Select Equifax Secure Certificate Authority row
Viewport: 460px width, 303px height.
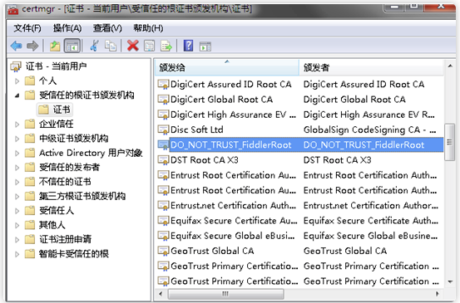(x=299, y=221)
